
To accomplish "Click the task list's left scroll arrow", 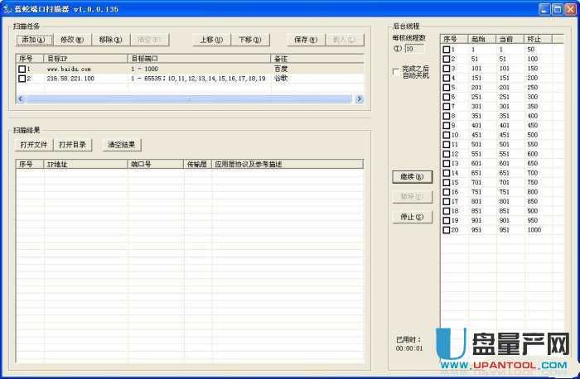I will (x=21, y=99).
